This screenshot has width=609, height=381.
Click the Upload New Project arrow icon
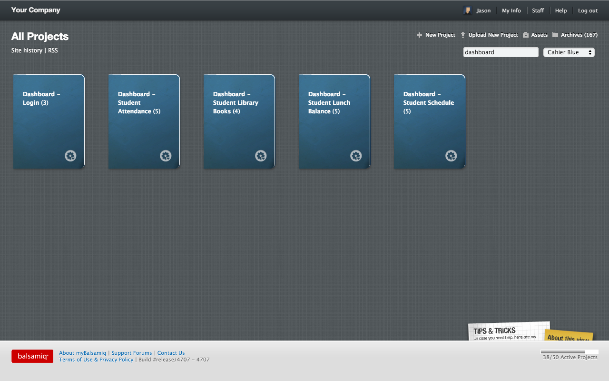tap(462, 35)
